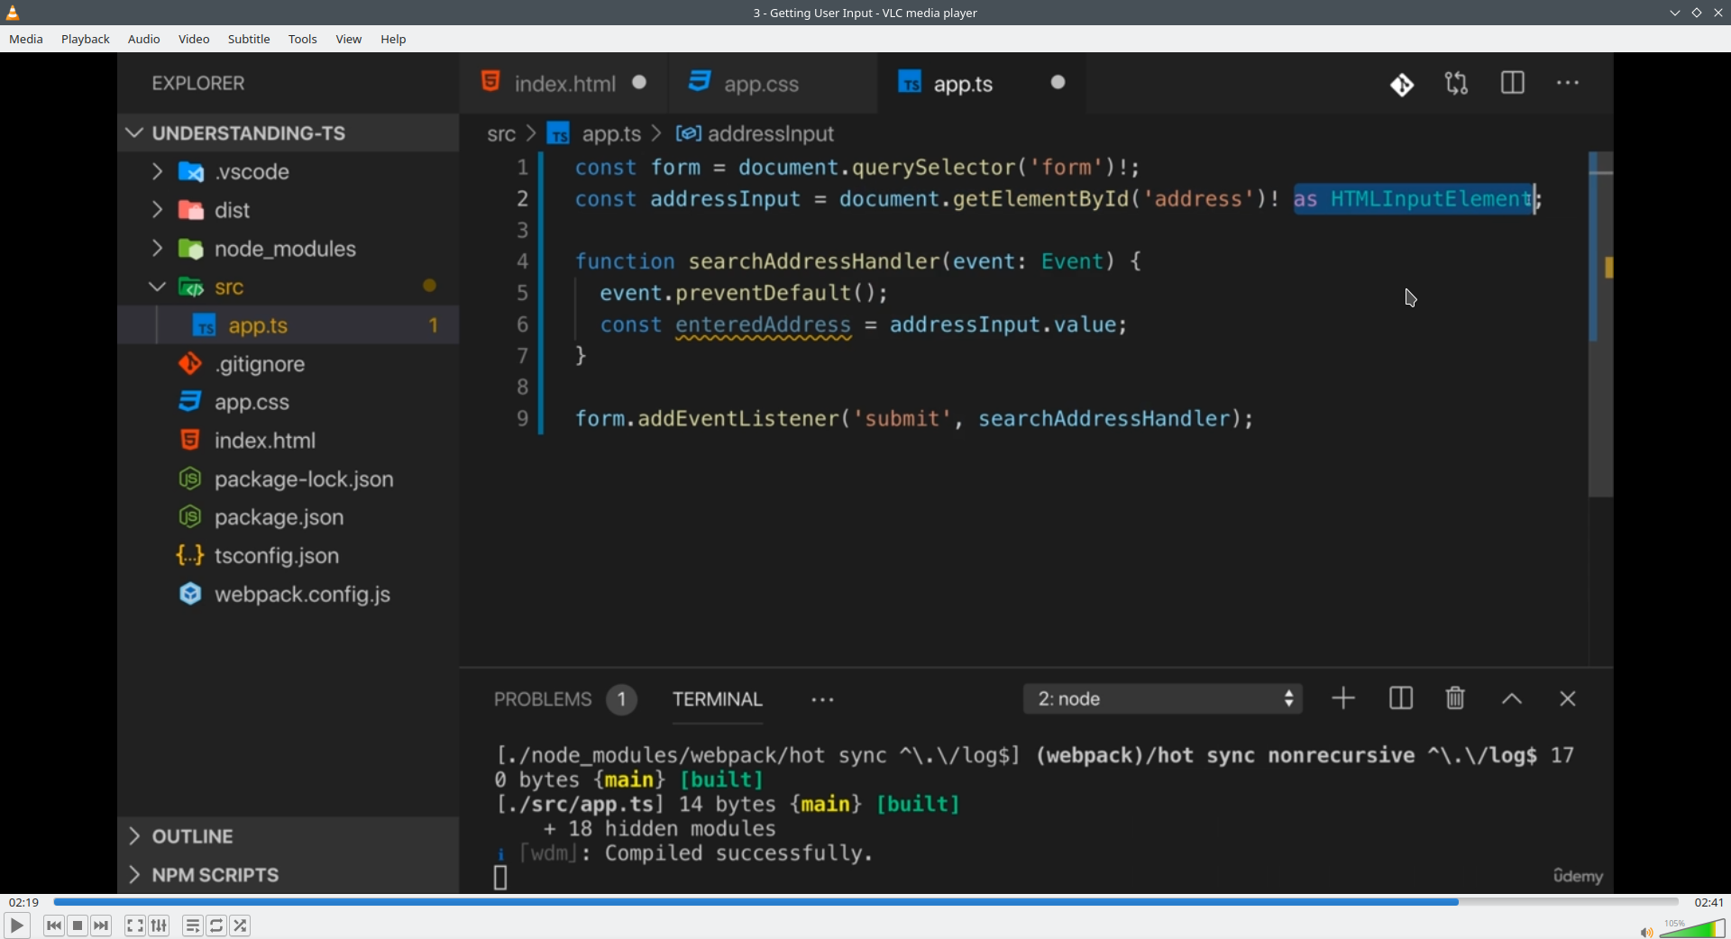Select the app.ts editor tab

tap(981, 83)
